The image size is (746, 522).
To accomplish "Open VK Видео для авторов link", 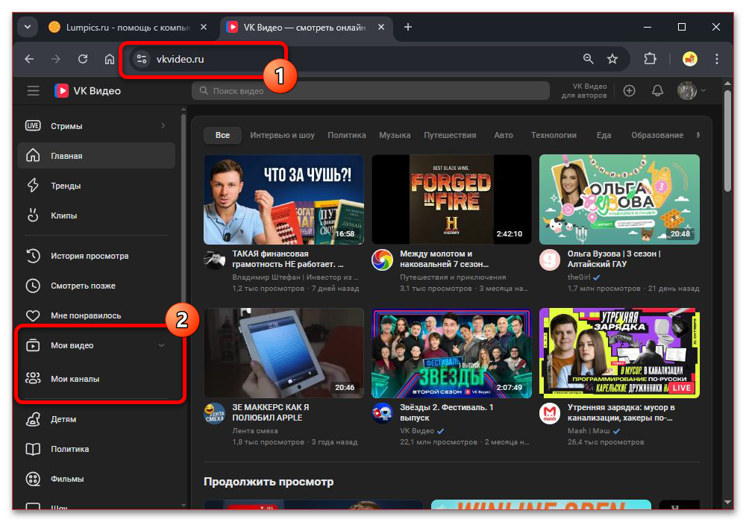I will 584,91.
